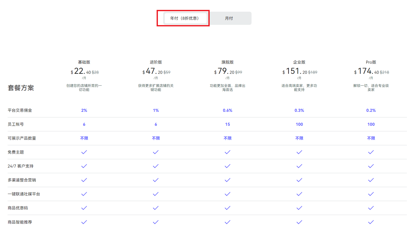
Task: Click 15 员工帐号 value under 旗舰版
Action: click(x=227, y=124)
